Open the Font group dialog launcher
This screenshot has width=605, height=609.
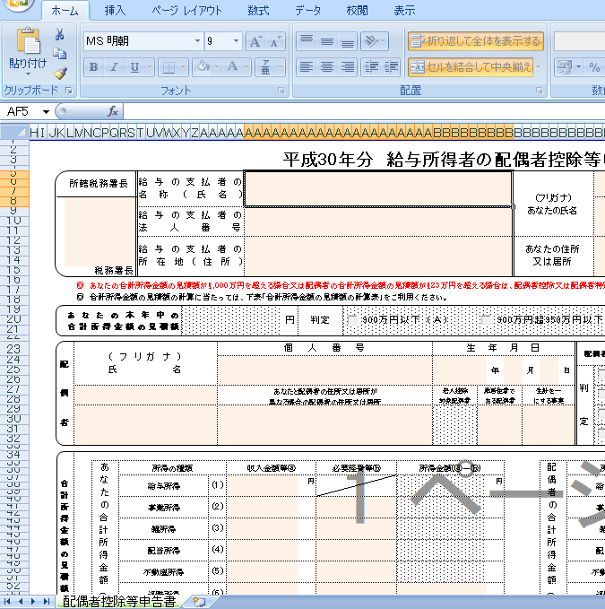coord(281,91)
